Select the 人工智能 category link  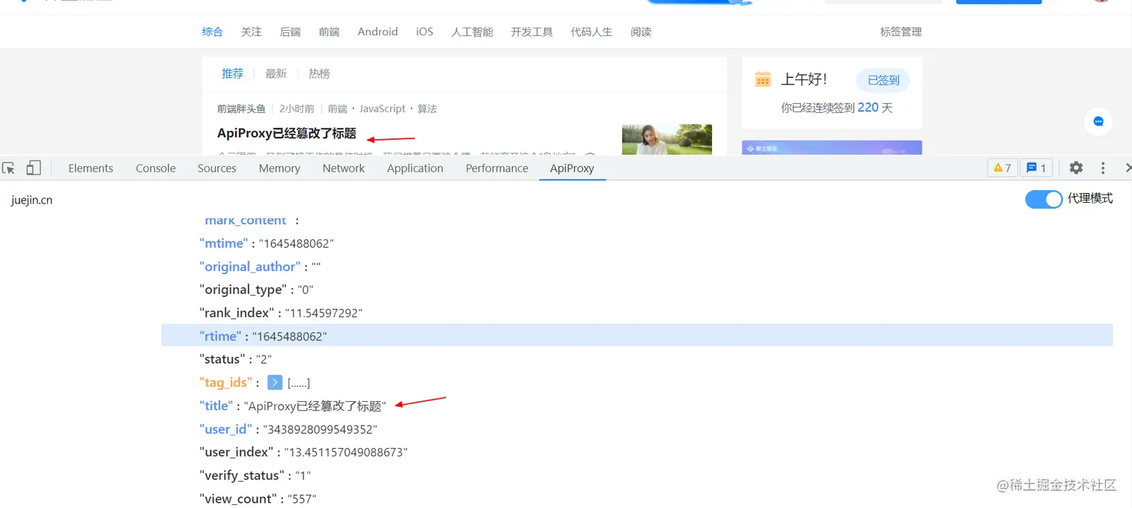472,31
